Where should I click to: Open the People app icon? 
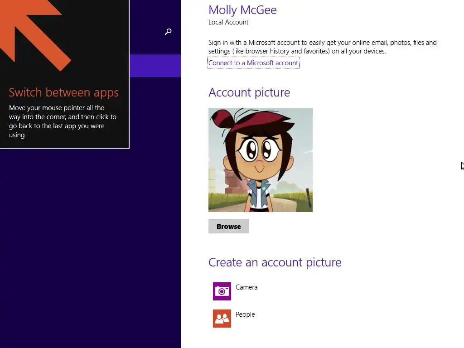[x=222, y=319]
